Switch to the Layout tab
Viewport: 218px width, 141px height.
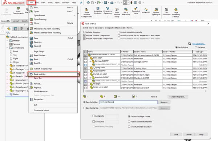(16, 21)
